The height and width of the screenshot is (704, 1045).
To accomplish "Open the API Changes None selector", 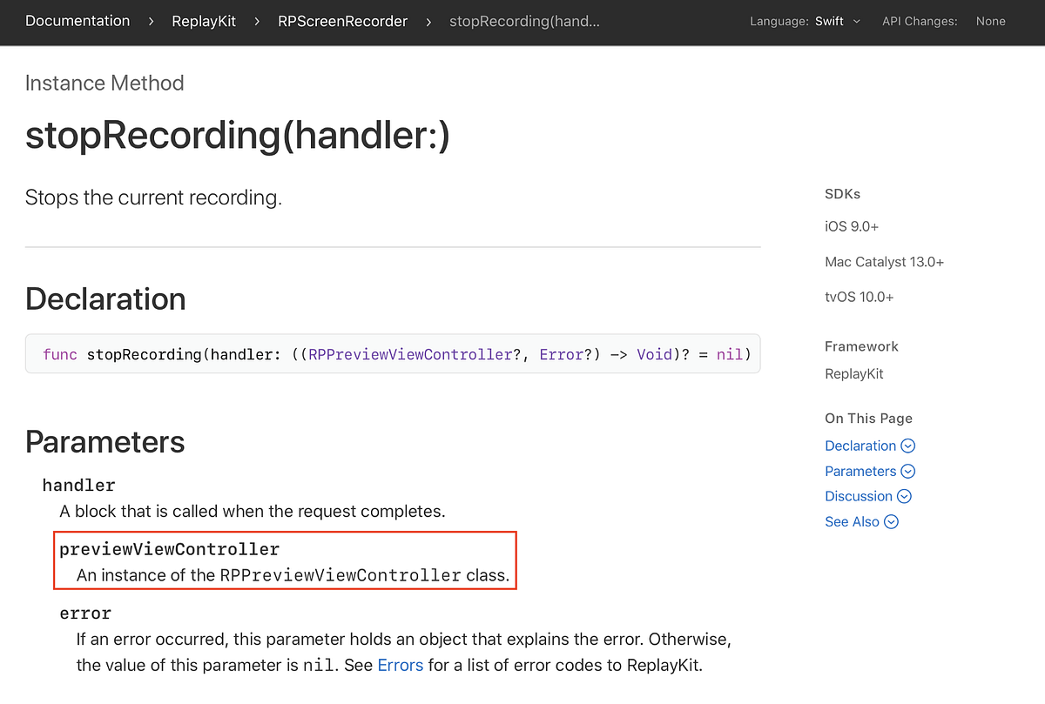I will pyautogui.click(x=991, y=22).
